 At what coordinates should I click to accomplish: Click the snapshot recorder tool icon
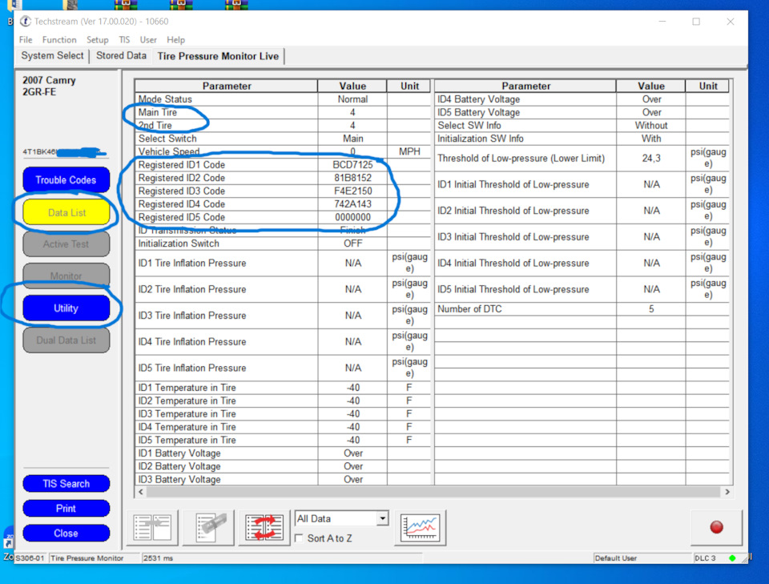[208, 528]
